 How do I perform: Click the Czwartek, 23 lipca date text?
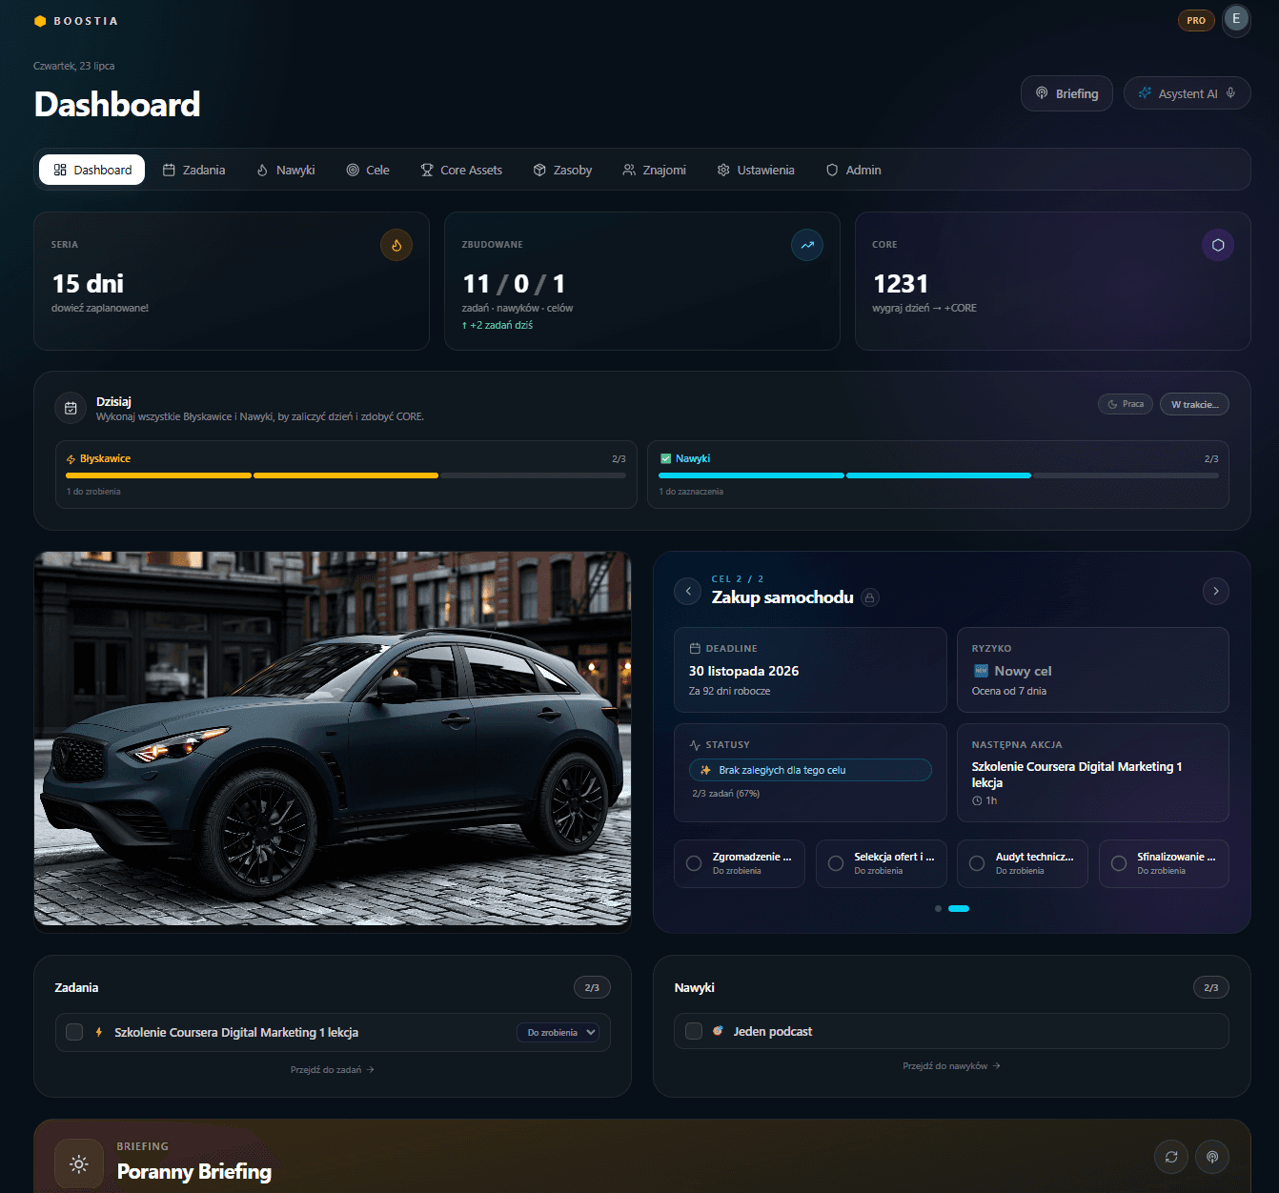73,66
